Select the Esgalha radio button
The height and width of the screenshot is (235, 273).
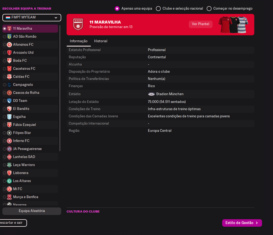click(x=5, y=117)
